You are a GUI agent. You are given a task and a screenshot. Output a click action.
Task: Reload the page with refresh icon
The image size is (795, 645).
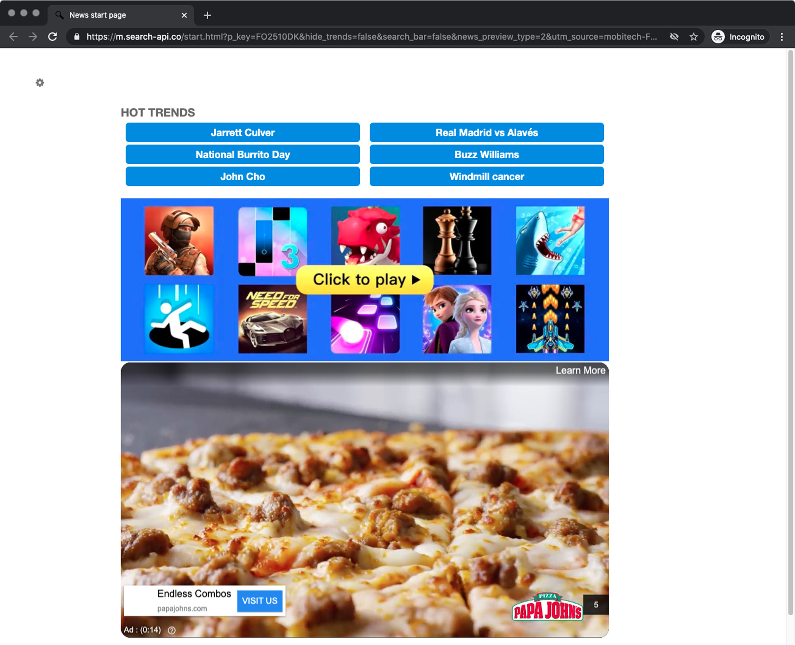pyautogui.click(x=52, y=37)
